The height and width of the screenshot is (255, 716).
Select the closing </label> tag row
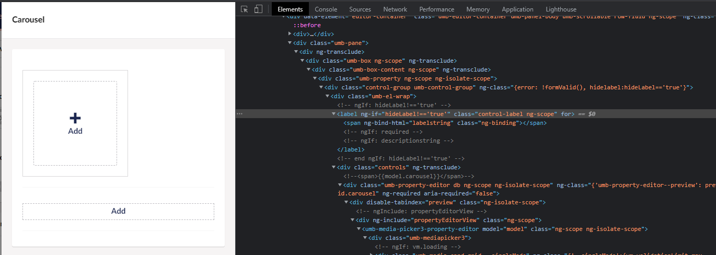click(351, 149)
